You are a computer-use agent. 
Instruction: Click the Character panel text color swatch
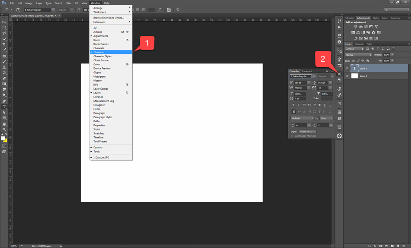(x=327, y=98)
